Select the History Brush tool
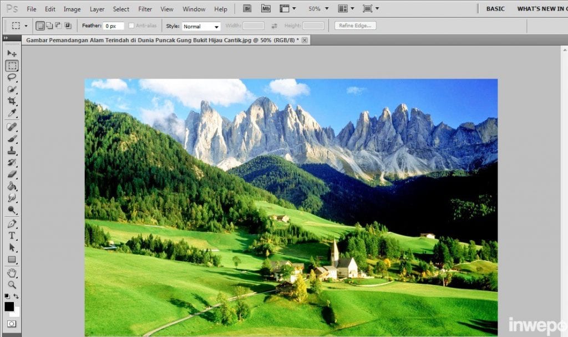Image resolution: width=568 pixels, height=337 pixels. tap(12, 162)
